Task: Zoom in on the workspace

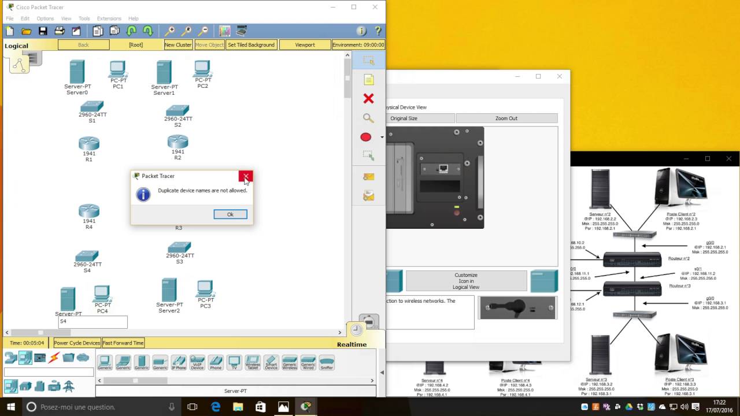Action: [x=170, y=31]
